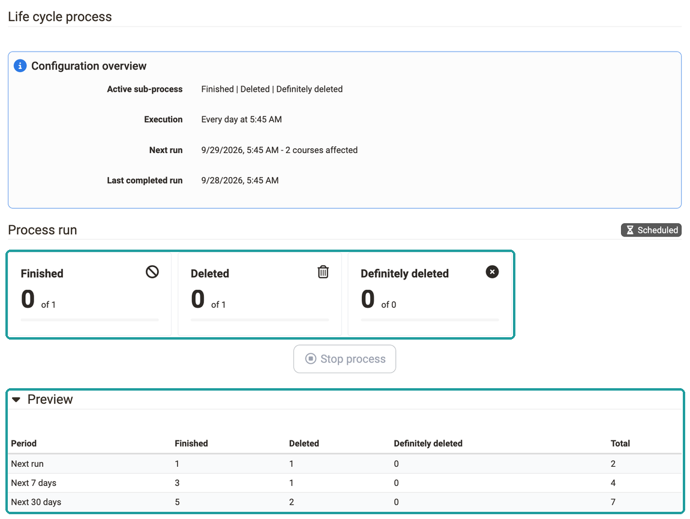This screenshot has width=690, height=519.
Task: Click the Deleted value 2 in Next 30 days row
Action: pyautogui.click(x=292, y=502)
